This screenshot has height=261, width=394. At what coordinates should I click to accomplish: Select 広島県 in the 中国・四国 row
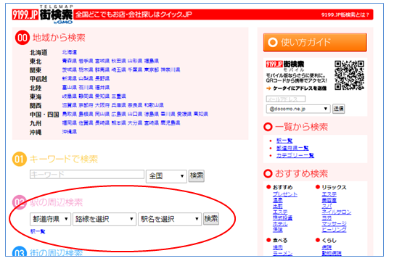pyautogui.click(x=118, y=114)
